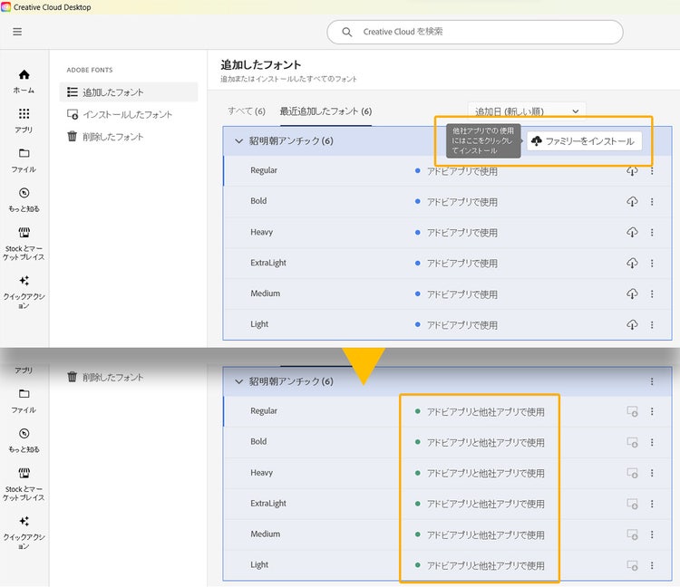Open family more options in lower panel header

pyautogui.click(x=652, y=381)
